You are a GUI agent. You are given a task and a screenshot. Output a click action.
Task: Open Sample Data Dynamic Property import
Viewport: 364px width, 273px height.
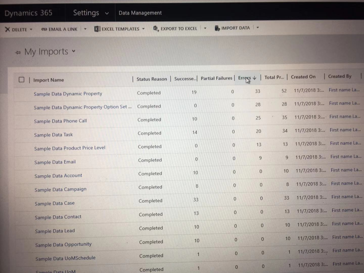pos(68,94)
